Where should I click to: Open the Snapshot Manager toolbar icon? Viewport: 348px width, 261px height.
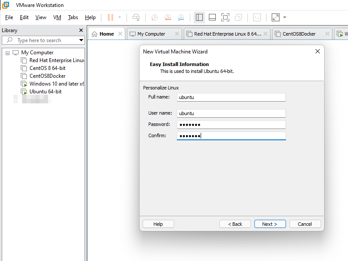click(181, 17)
